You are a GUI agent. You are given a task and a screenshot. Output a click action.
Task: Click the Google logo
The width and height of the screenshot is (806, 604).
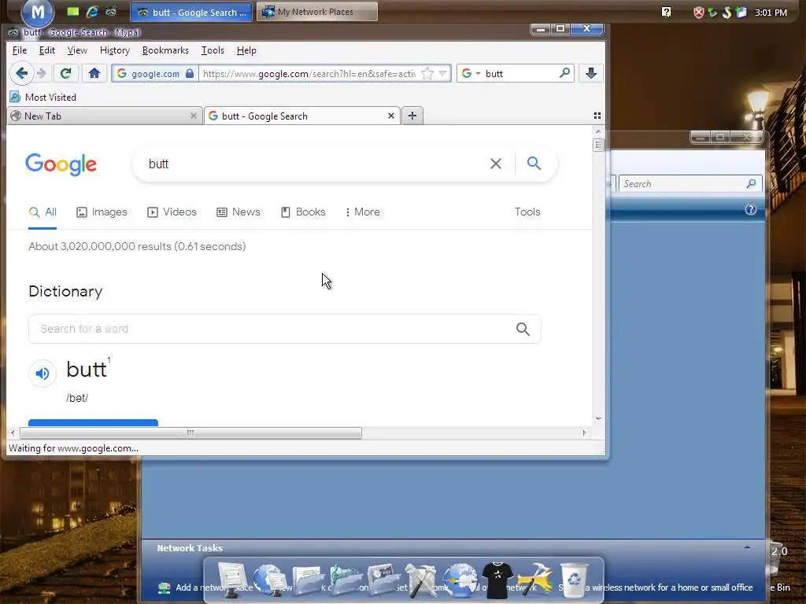click(61, 164)
